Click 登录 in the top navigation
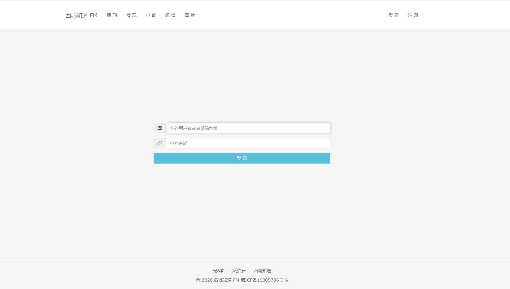This screenshot has height=289, width=510. click(x=394, y=15)
